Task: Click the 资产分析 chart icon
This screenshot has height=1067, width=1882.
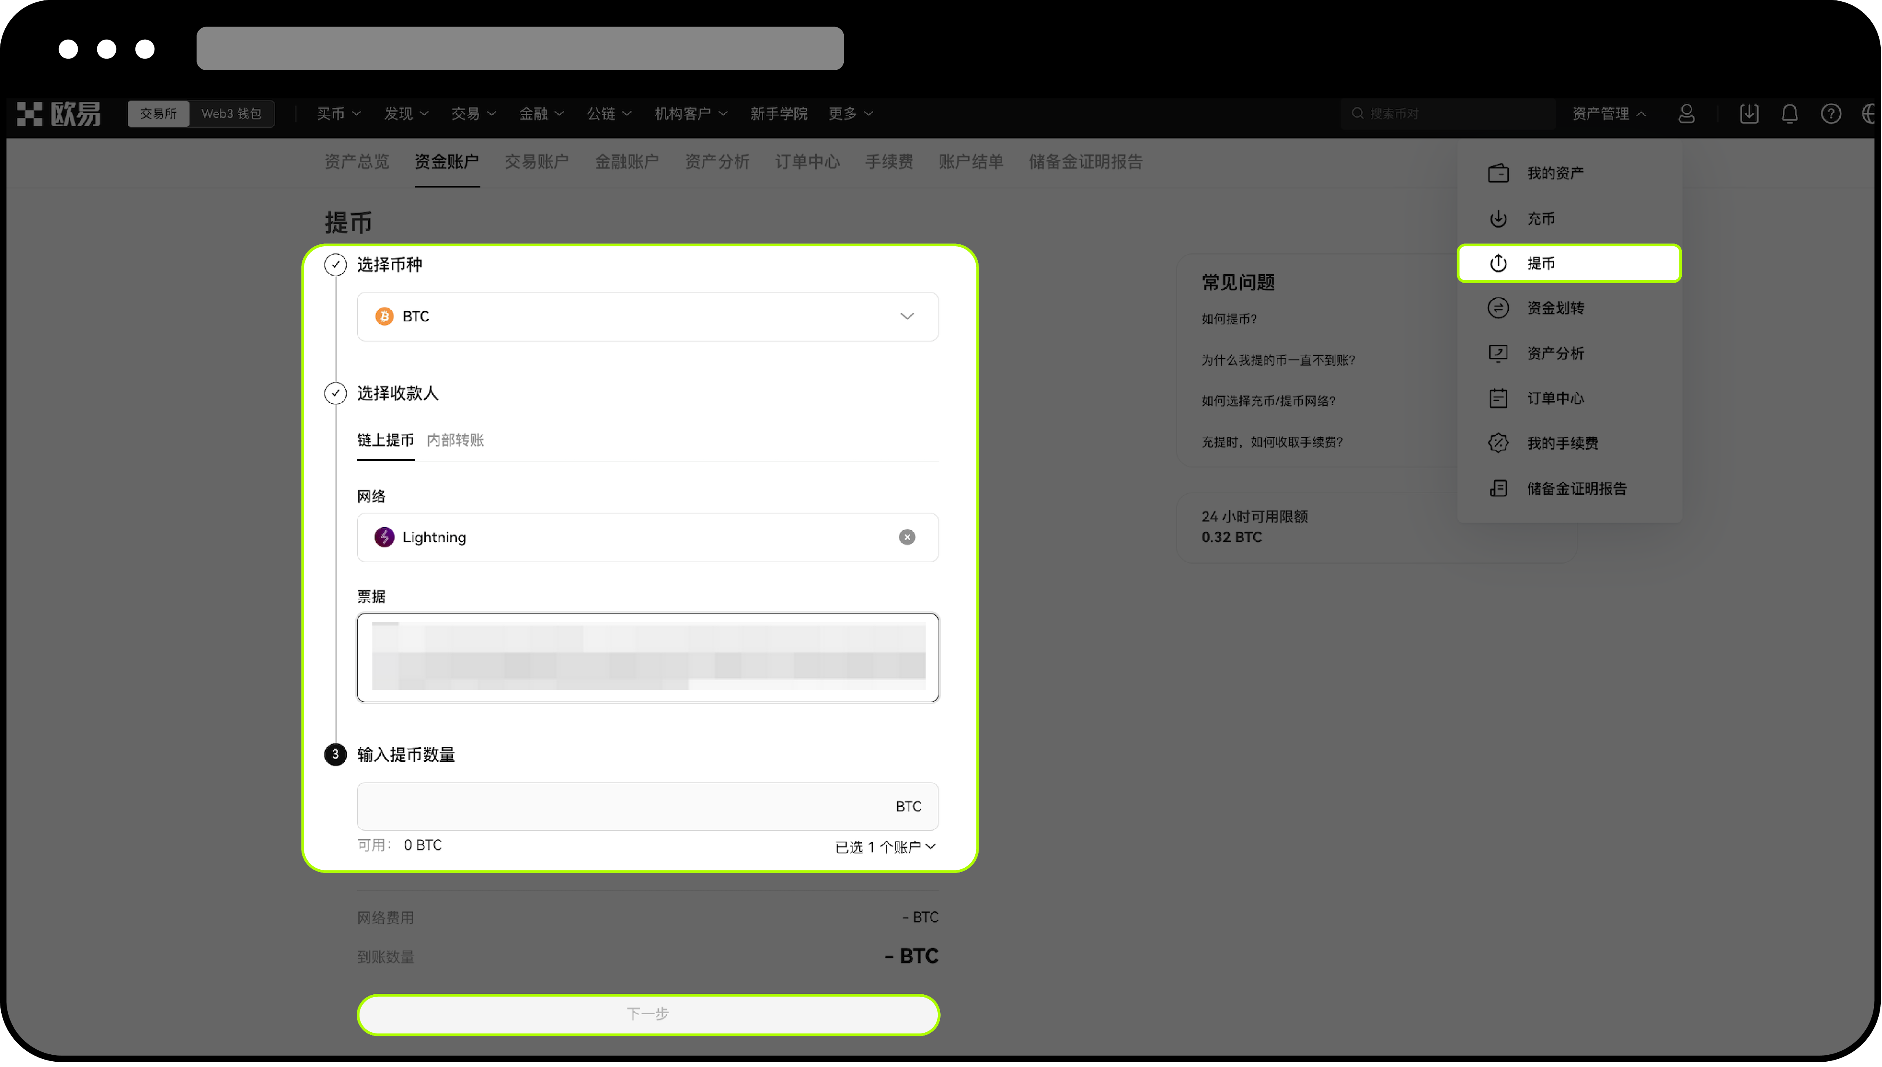Action: [1498, 353]
